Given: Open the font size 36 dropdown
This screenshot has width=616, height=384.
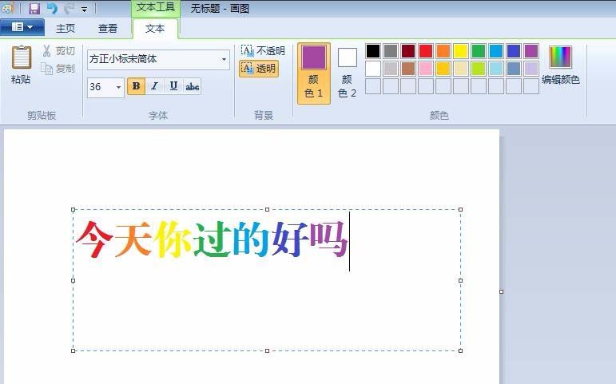Looking at the screenshot, I should pos(118,87).
